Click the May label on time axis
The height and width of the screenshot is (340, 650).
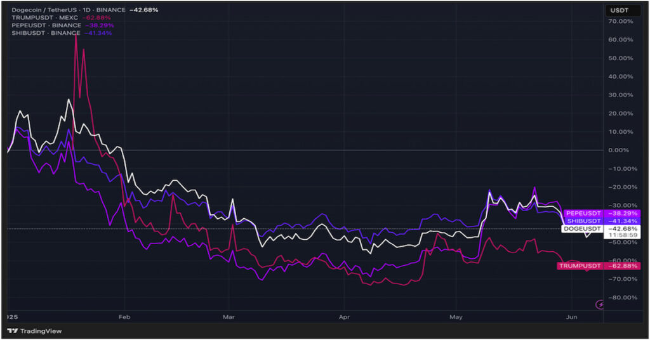pyautogui.click(x=456, y=317)
